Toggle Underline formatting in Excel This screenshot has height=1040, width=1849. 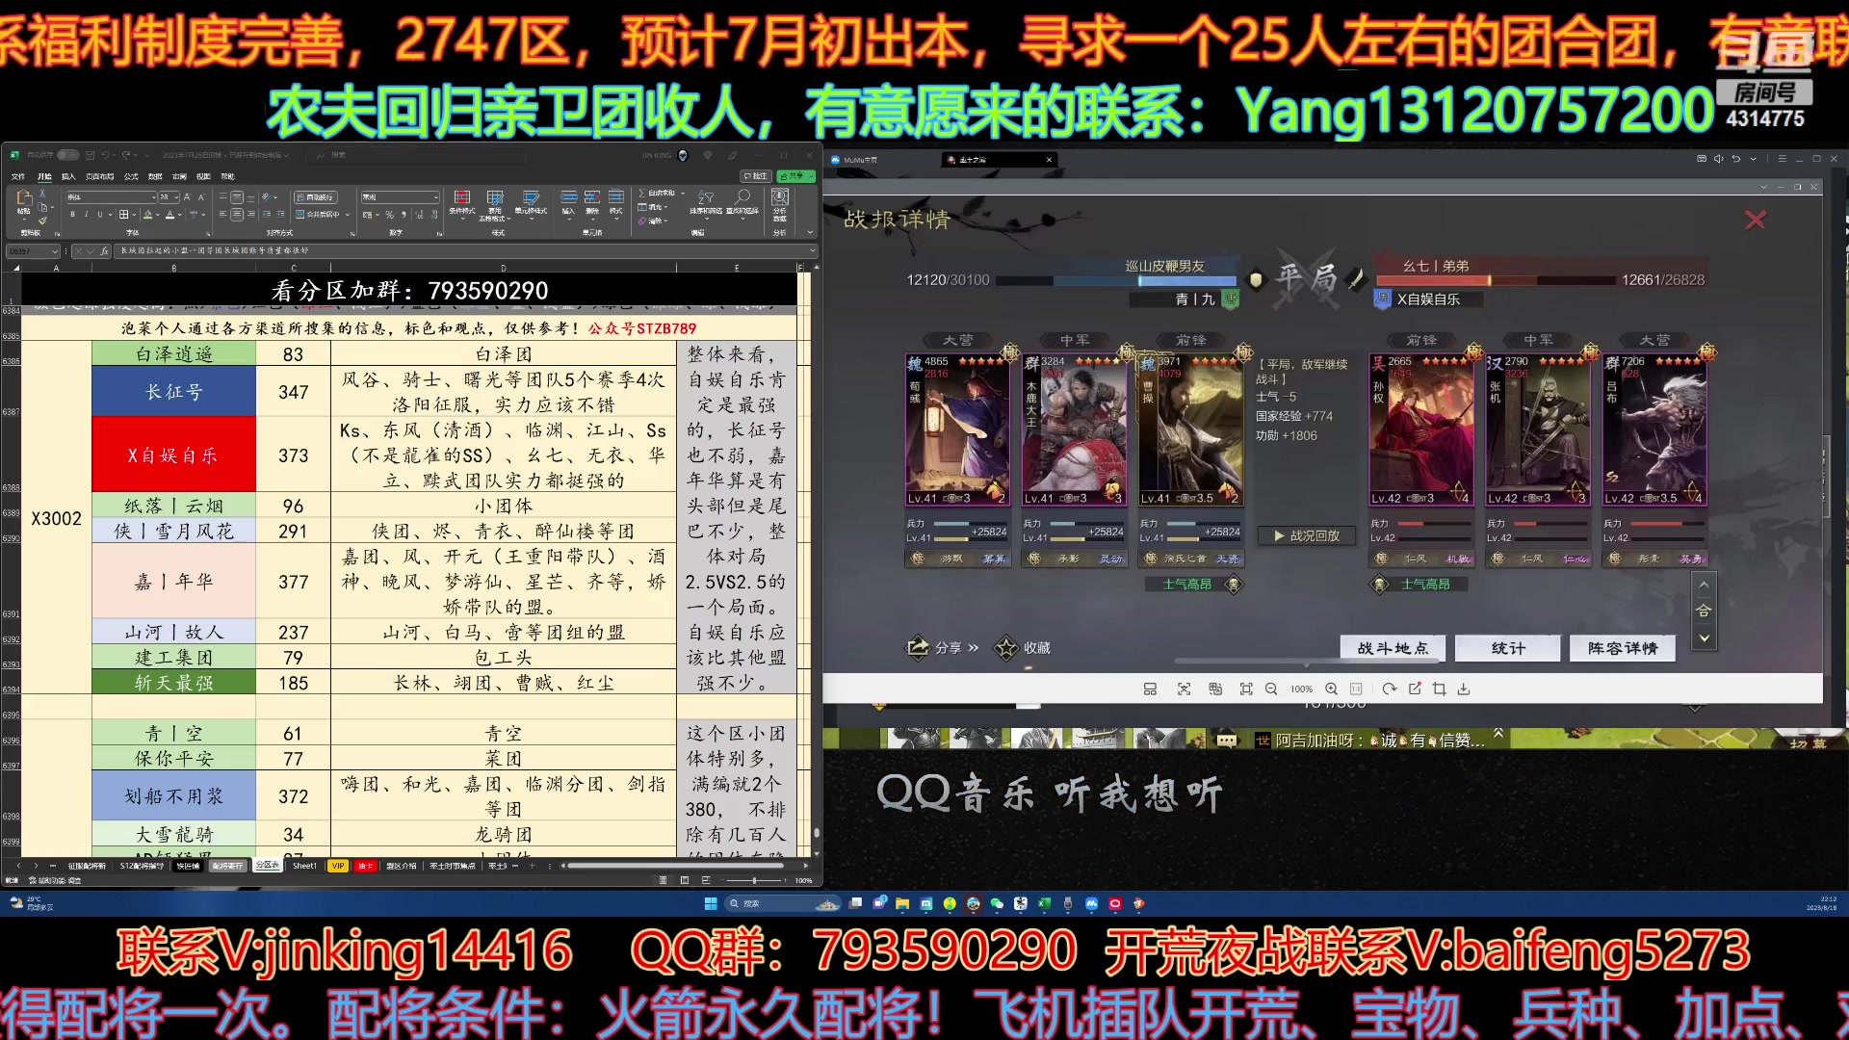point(100,214)
